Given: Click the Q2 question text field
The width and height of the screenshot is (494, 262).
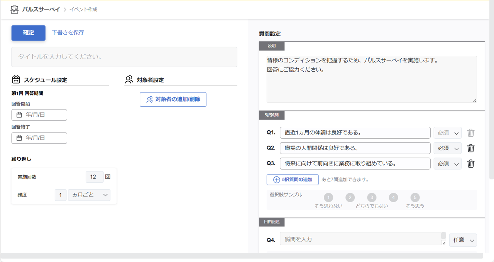Looking at the screenshot, I should click(x=355, y=148).
